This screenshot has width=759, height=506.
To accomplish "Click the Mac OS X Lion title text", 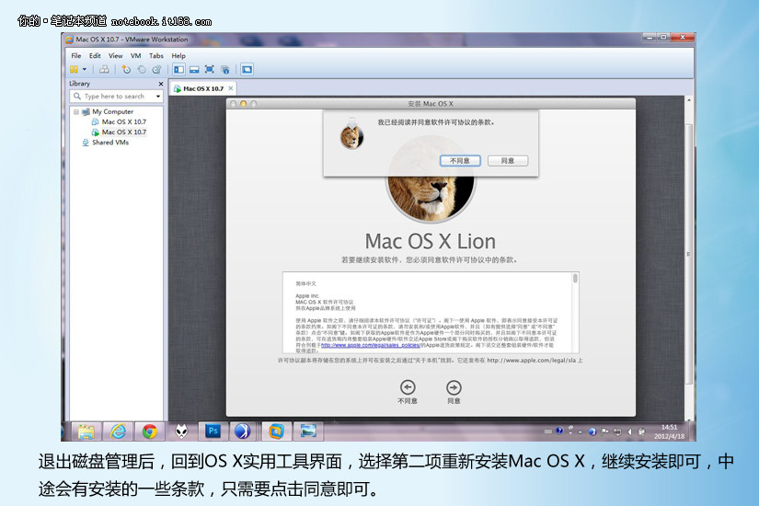I will pos(431,241).
